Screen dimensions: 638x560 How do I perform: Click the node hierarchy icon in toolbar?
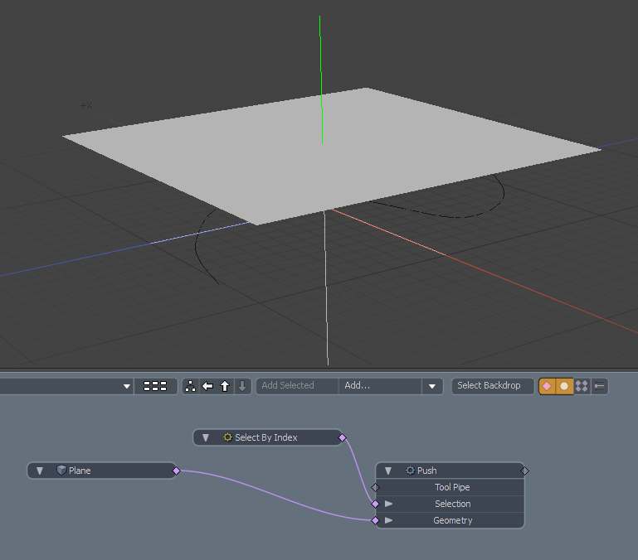pyautogui.click(x=191, y=386)
